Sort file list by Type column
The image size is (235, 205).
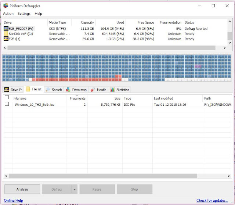coord(137,98)
